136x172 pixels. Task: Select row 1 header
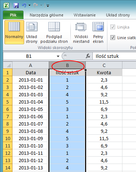coord(8,72)
